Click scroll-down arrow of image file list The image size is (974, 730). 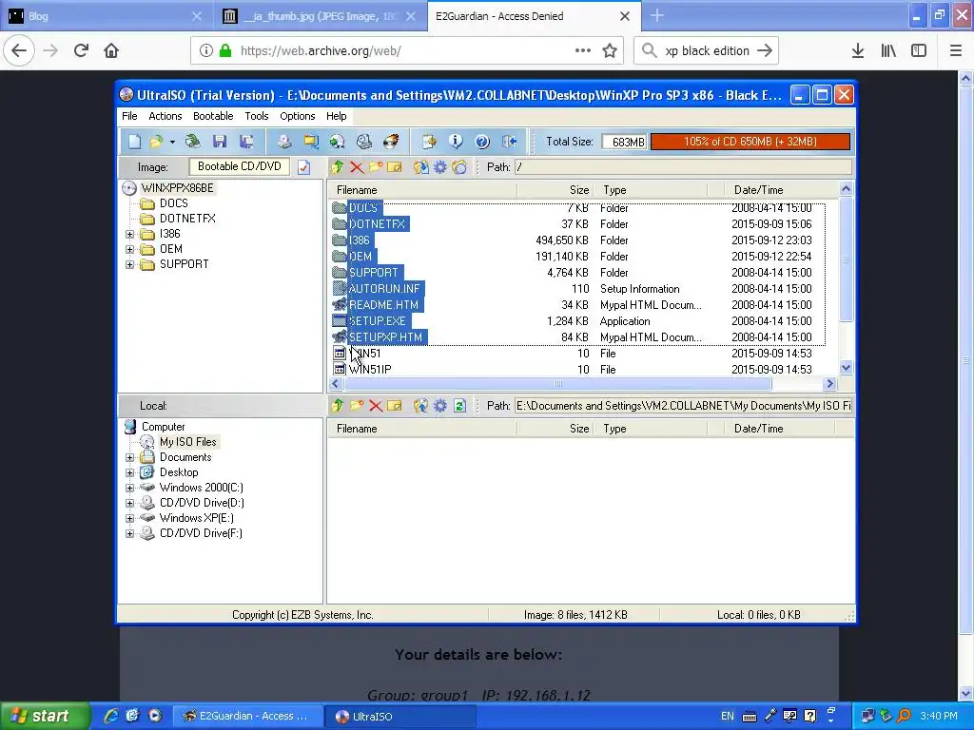[x=846, y=368]
